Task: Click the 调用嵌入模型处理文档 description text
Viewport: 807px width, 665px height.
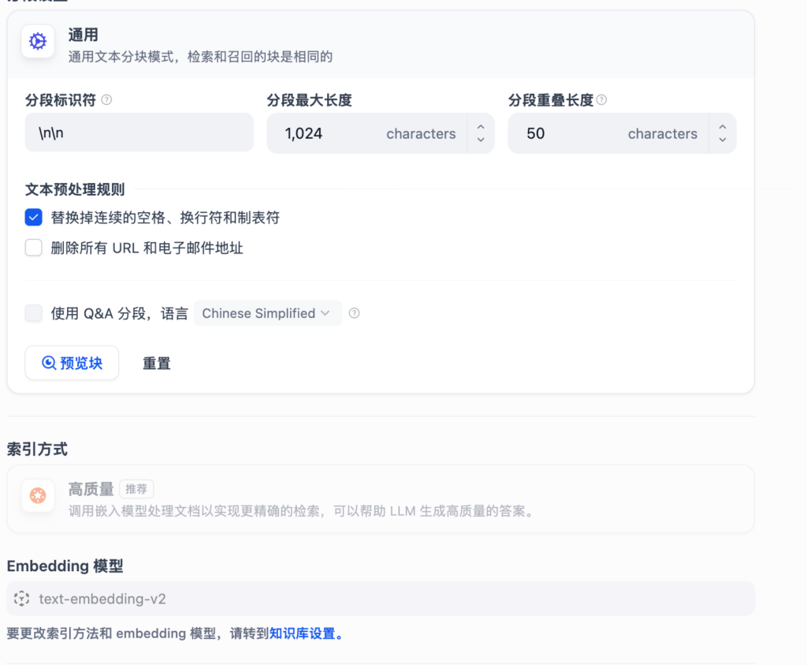Action: [x=303, y=511]
